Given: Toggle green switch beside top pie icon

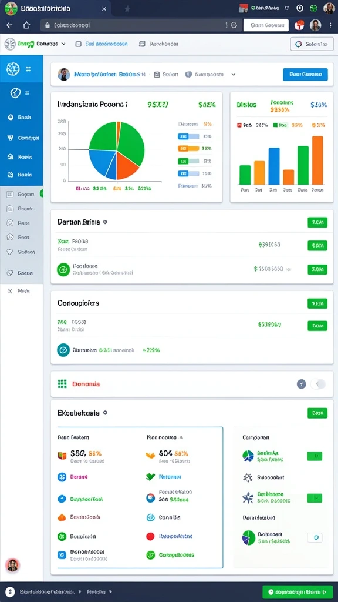Looking at the screenshot, I should coord(315,456).
